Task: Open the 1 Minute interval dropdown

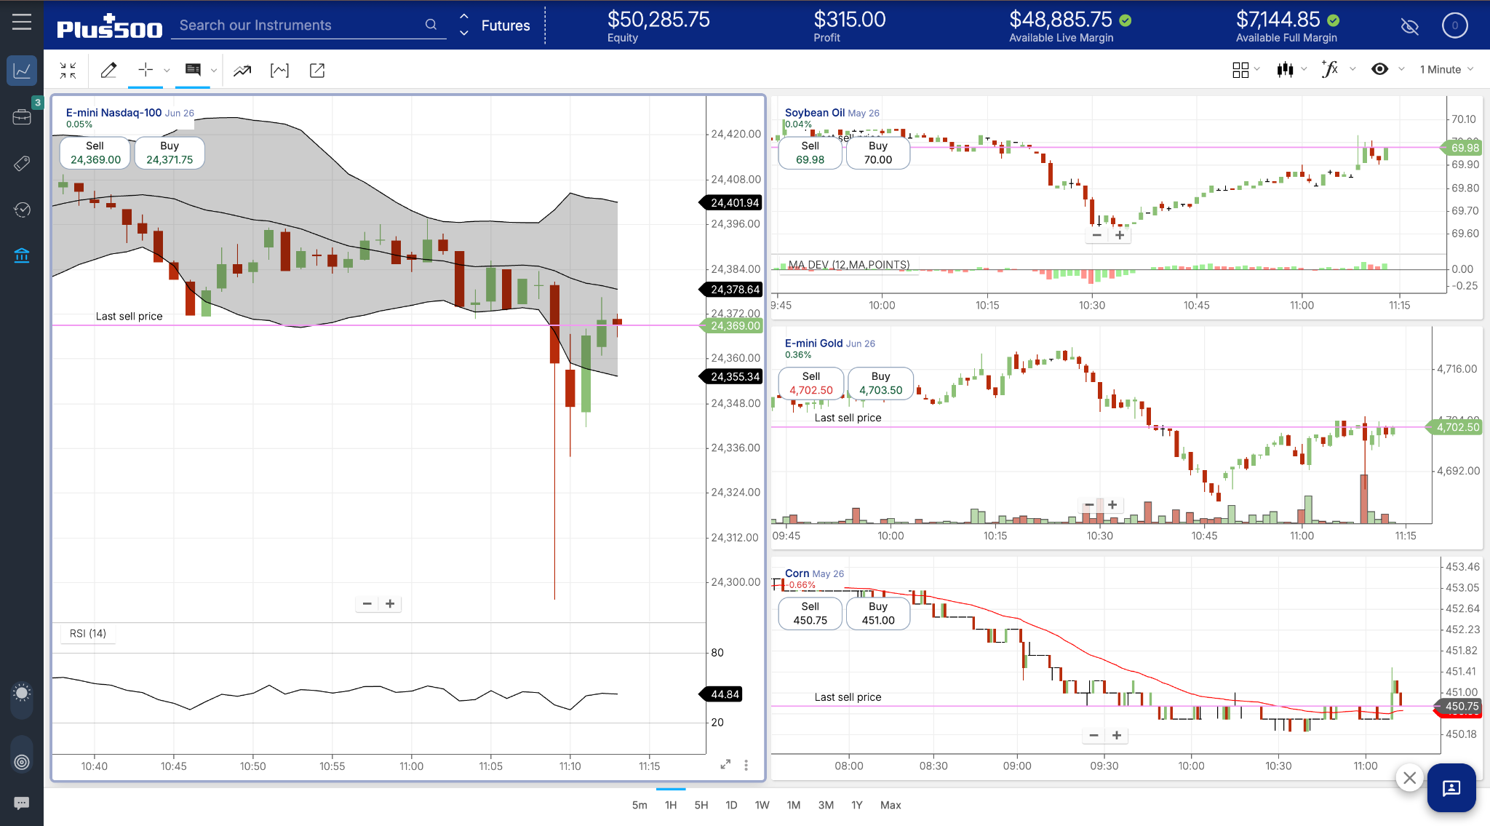Action: tap(1446, 70)
